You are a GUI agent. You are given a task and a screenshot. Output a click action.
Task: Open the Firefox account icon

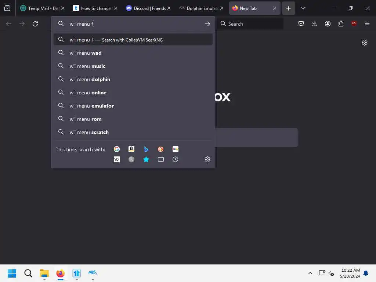tap(328, 23)
